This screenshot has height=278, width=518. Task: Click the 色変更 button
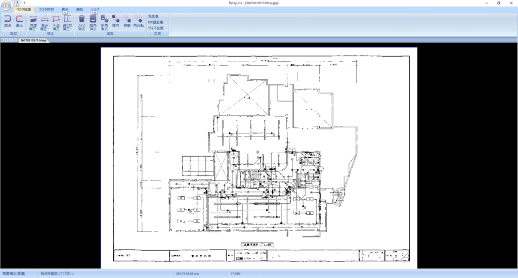[153, 16]
